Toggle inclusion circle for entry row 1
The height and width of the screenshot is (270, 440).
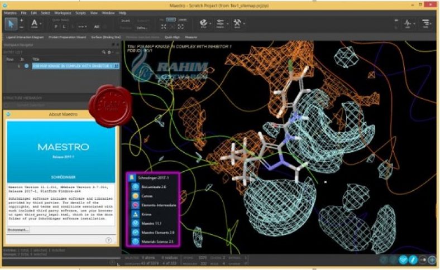tap(27, 66)
